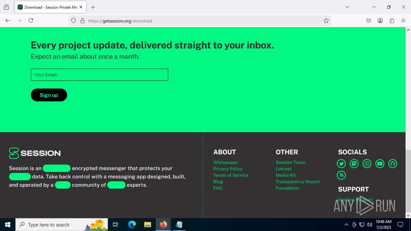This screenshot has width=411, height=231.
Task: Close the Download - Session tab
Action: [81, 7]
